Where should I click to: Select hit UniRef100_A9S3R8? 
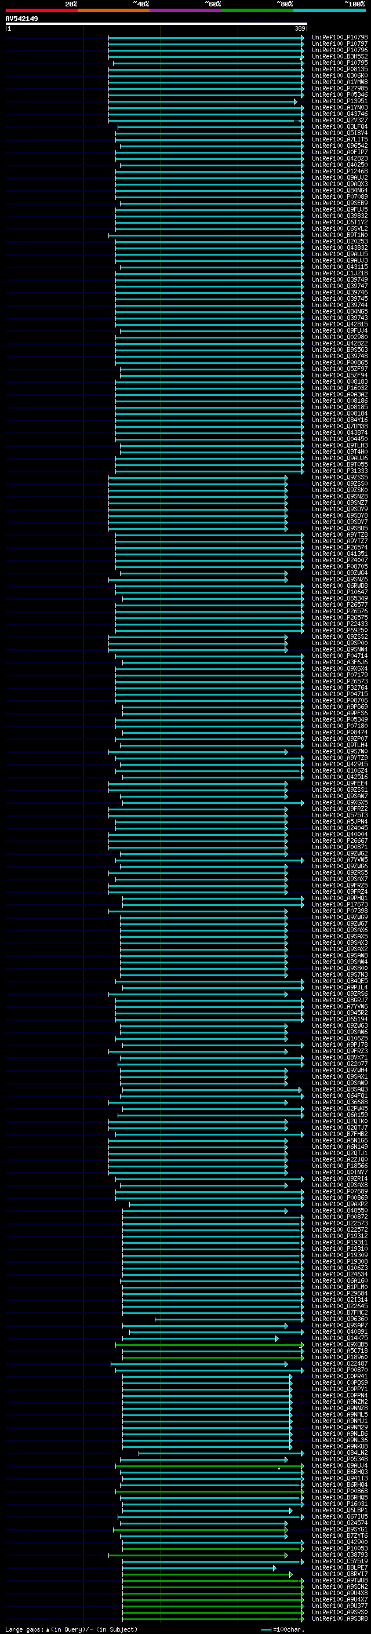tap(339, 1619)
